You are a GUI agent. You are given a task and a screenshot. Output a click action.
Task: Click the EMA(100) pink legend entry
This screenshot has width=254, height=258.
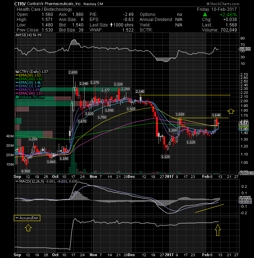(29, 93)
